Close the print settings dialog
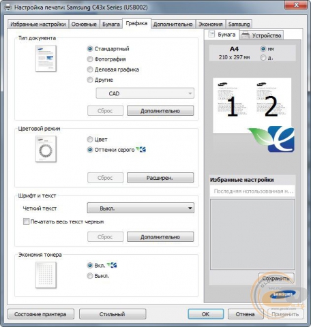 pyautogui.click(x=296, y=5)
